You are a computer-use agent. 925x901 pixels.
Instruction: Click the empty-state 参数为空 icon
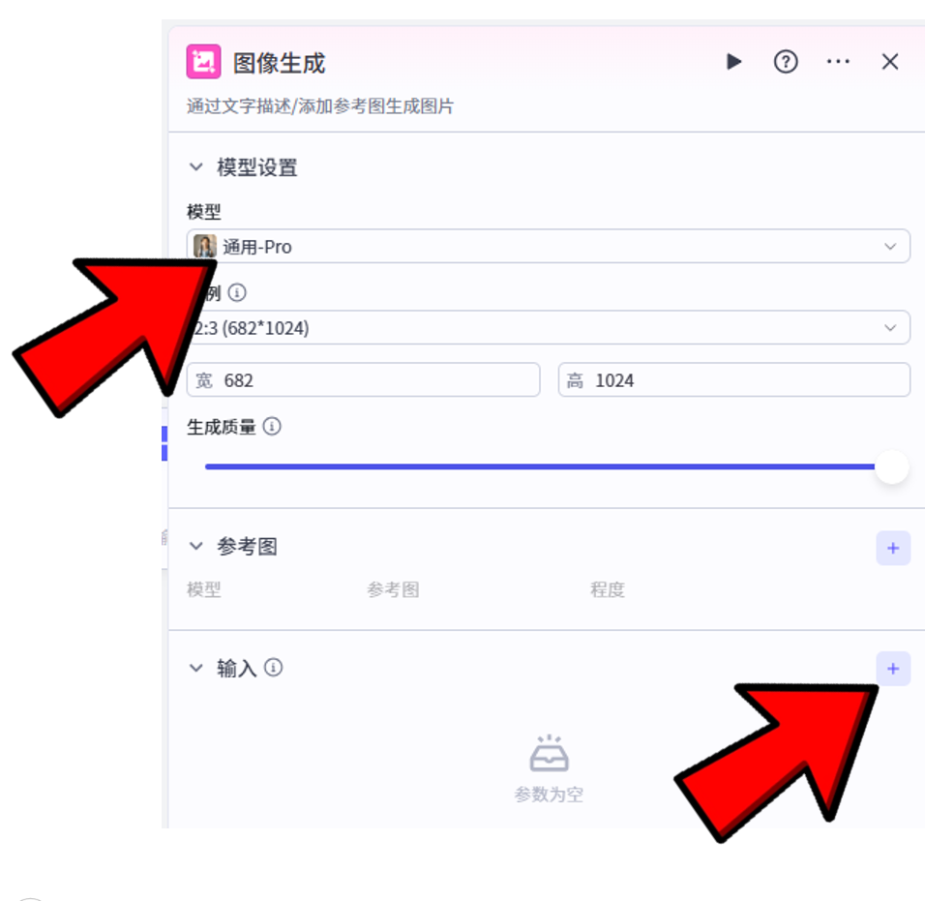(549, 751)
